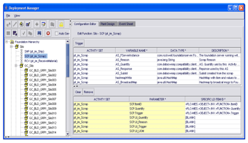The height and width of the screenshot is (143, 248).
Task: Select GC_BLD_GRP1_Silo001 in tree
Action: 43,71
